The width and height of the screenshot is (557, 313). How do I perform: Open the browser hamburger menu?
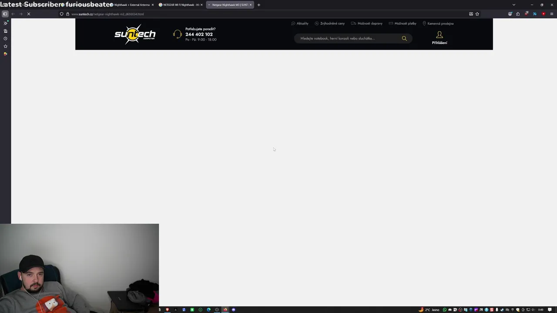tap(552, 14)
